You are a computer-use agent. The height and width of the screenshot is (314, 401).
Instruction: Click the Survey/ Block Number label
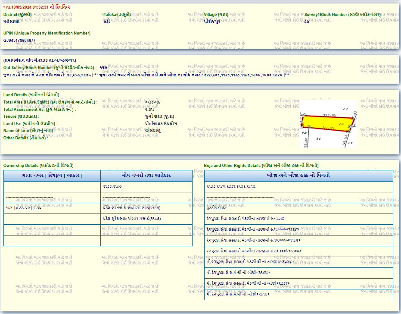tap(342, 15)
